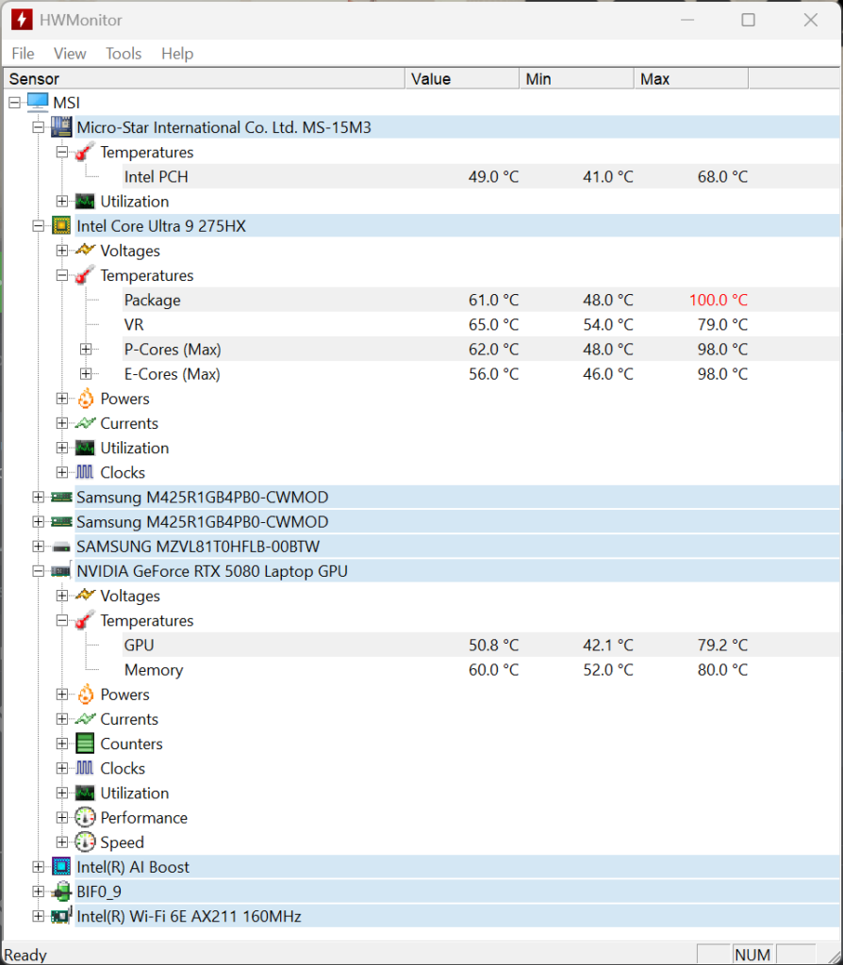Viewport: 843px width, 965px height.
Task: Select the Package temperature row
Action: tap(480, 300)
